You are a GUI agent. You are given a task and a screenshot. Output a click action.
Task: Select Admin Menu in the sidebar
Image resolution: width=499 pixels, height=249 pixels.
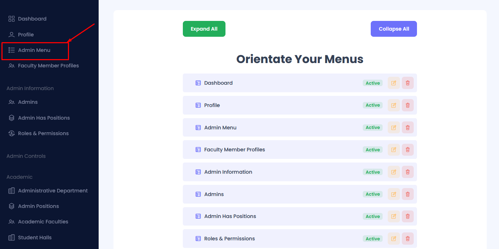34,50
